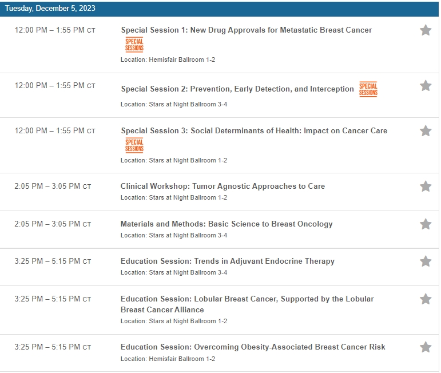The image size is (441, 373).
Task: Open Overcoming Obesity-Associated Breast Cancer Risk
Action: pos(252,347)
